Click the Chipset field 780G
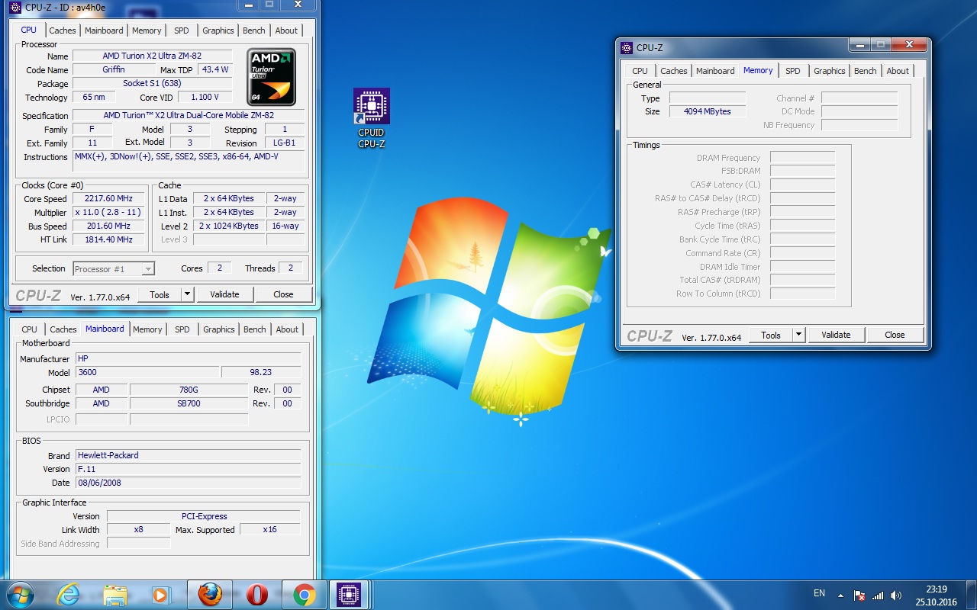977x610 pixels. point(189,390)
